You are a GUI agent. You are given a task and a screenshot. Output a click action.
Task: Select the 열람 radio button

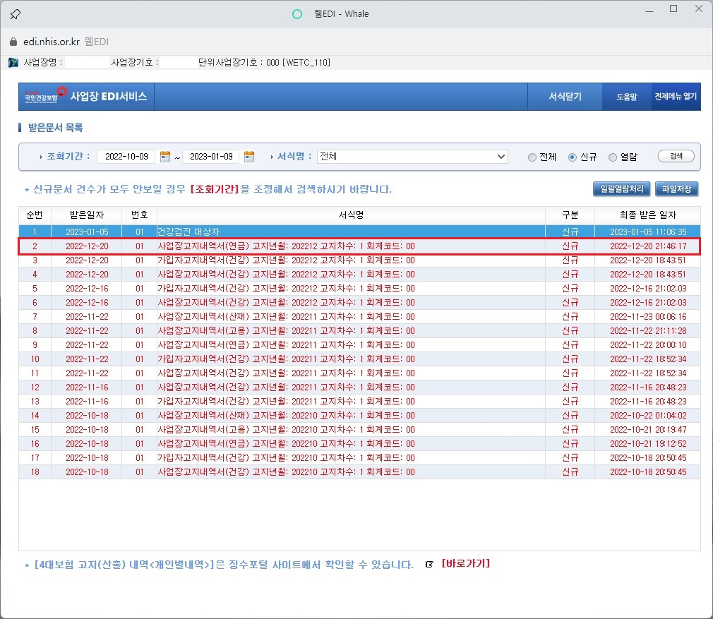point(613,157)
